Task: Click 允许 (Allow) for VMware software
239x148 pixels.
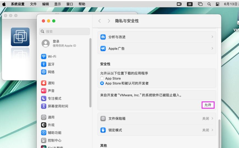Action: click(x=208, y=105)
